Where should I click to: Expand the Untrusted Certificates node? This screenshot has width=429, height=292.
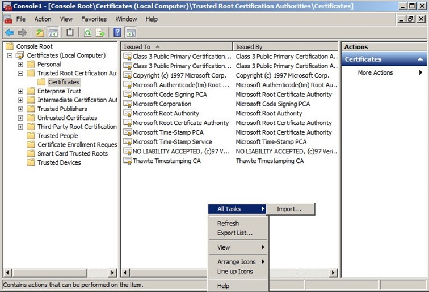pos(20,118)
